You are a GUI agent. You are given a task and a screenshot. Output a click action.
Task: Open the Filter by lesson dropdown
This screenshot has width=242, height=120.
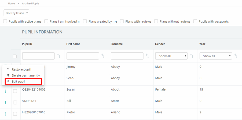coord(16,13)
